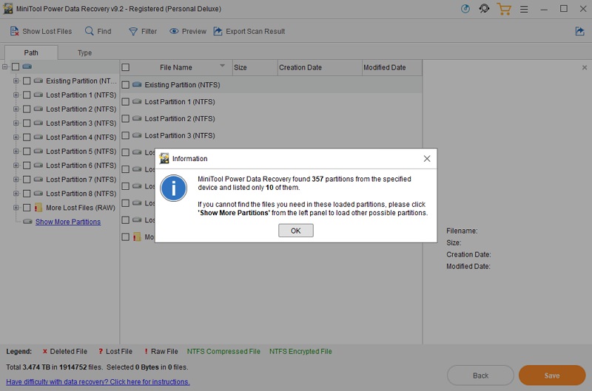Click the Preview eye button

click(188, 31)
